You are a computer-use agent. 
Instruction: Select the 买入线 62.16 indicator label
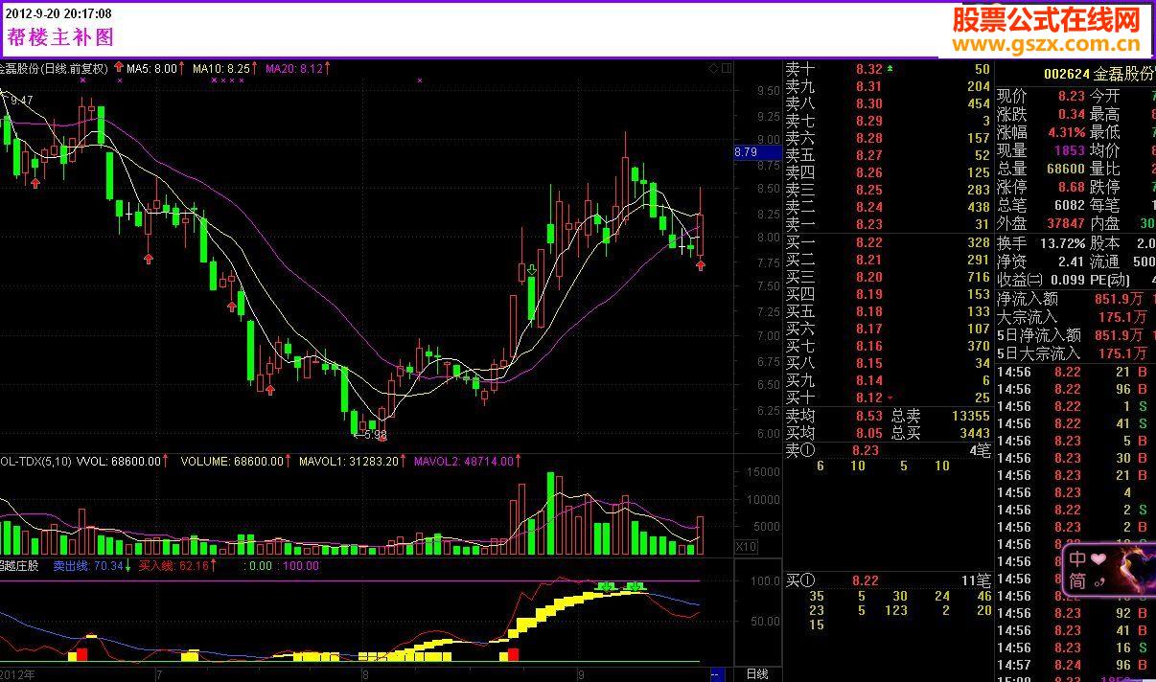pyautogui.click(x=174, y=566)
